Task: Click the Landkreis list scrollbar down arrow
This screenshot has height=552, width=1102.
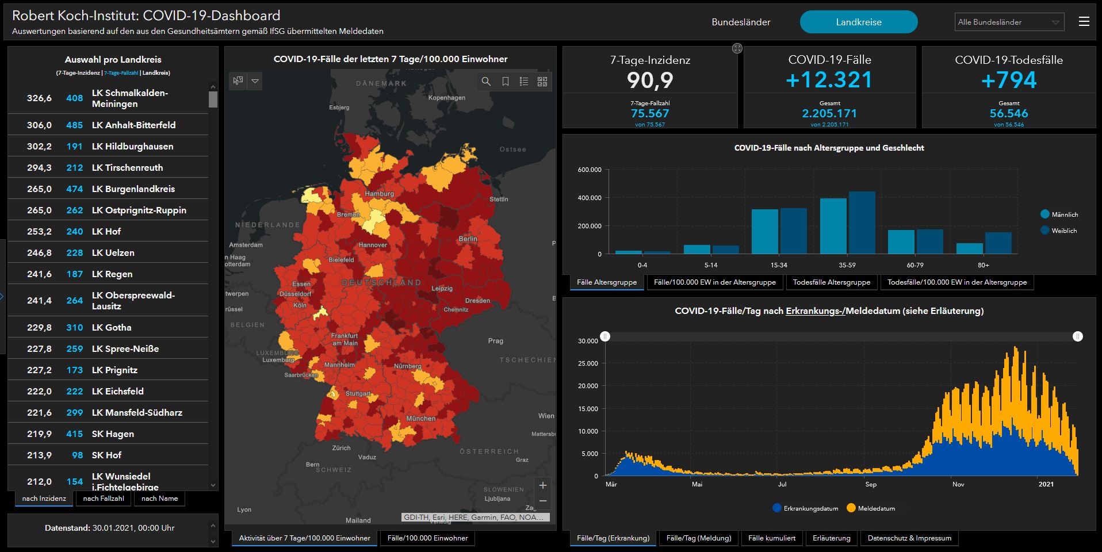Action: click(x=213, y=485)
